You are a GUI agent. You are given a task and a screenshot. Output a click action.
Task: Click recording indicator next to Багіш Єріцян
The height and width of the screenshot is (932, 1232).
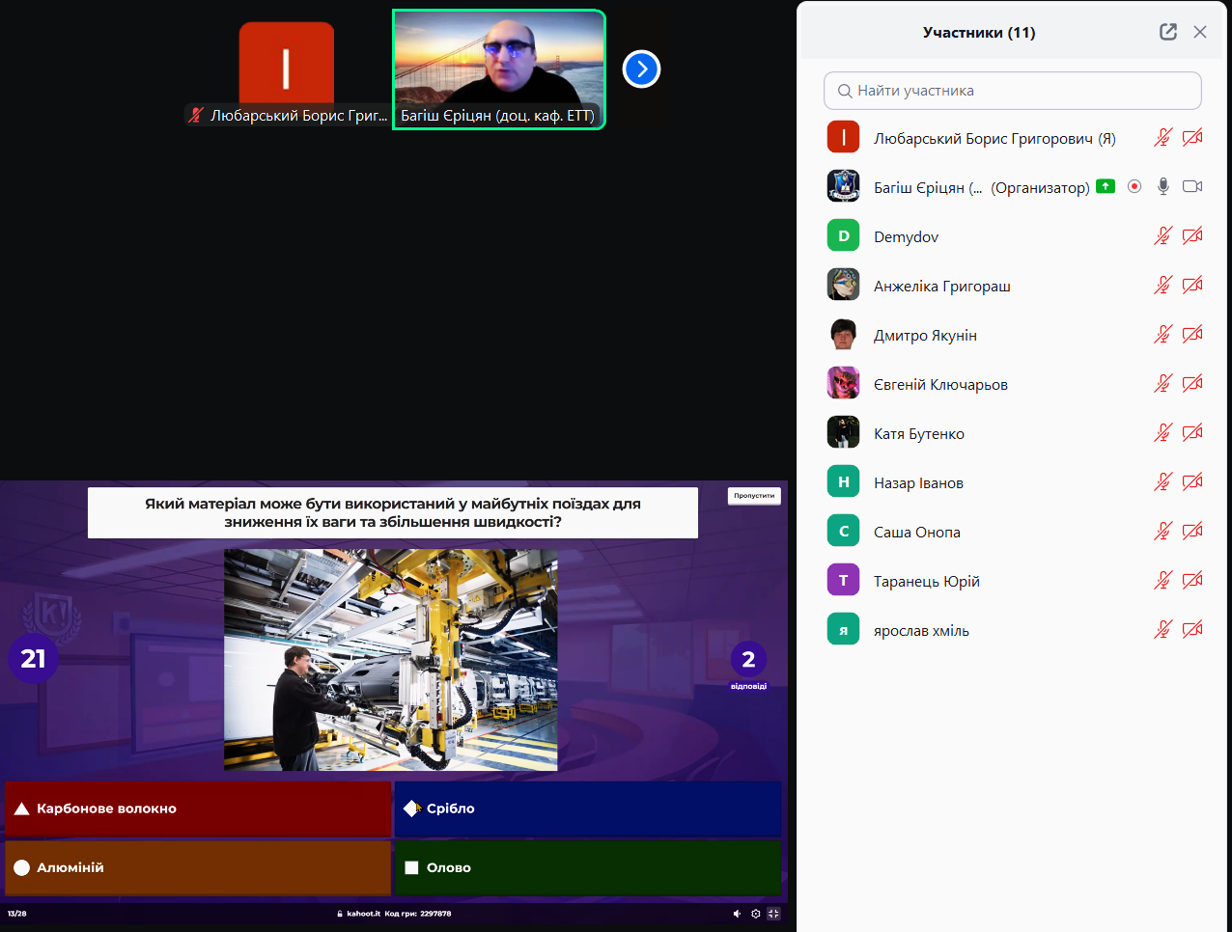(1134, 186)
